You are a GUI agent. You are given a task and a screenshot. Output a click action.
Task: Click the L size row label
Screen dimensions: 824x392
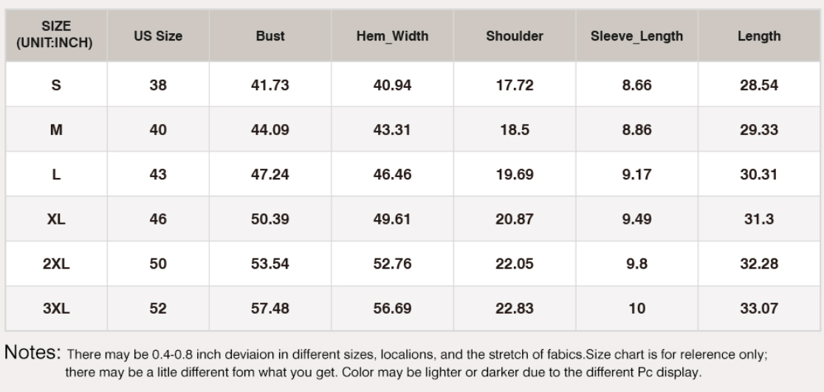(x=56, y=174)
